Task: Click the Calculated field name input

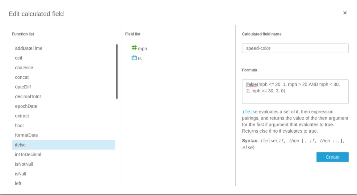Action: [295, 48]
